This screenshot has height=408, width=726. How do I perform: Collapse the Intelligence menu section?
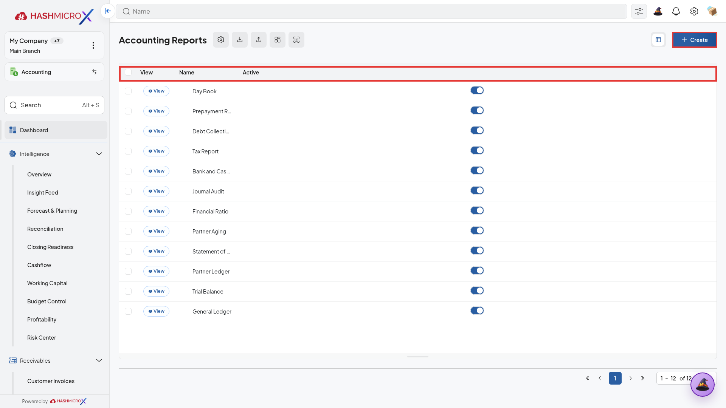(99, 154)
